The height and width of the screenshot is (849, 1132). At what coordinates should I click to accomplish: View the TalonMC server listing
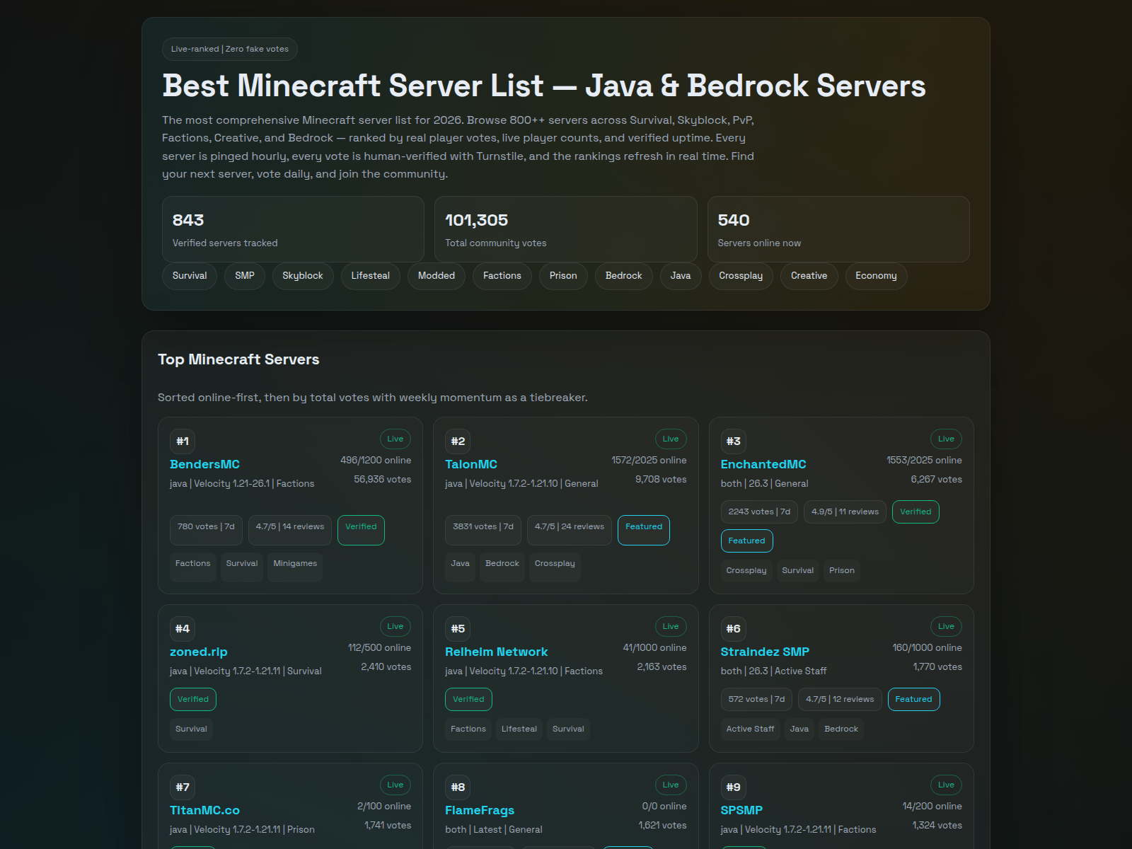coord(470,464)
